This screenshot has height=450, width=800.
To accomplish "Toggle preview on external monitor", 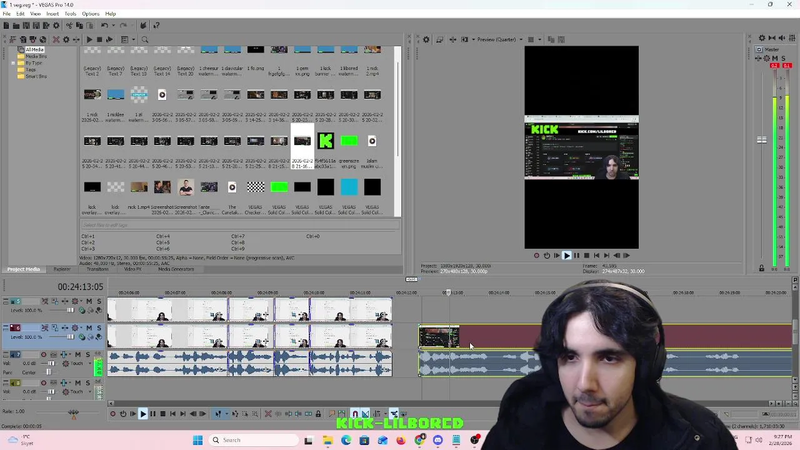I will pyautogui.click(x=439, y=39).
